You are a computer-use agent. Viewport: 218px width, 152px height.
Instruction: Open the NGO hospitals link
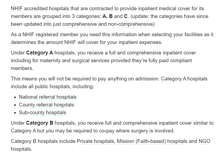pos(204,141)
